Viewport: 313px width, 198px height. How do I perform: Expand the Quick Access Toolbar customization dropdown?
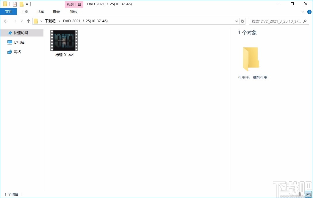point(26,4)
